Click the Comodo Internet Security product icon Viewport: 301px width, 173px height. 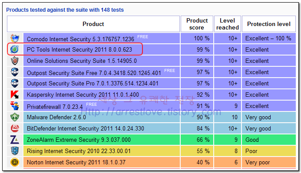(x=15, y=38)
